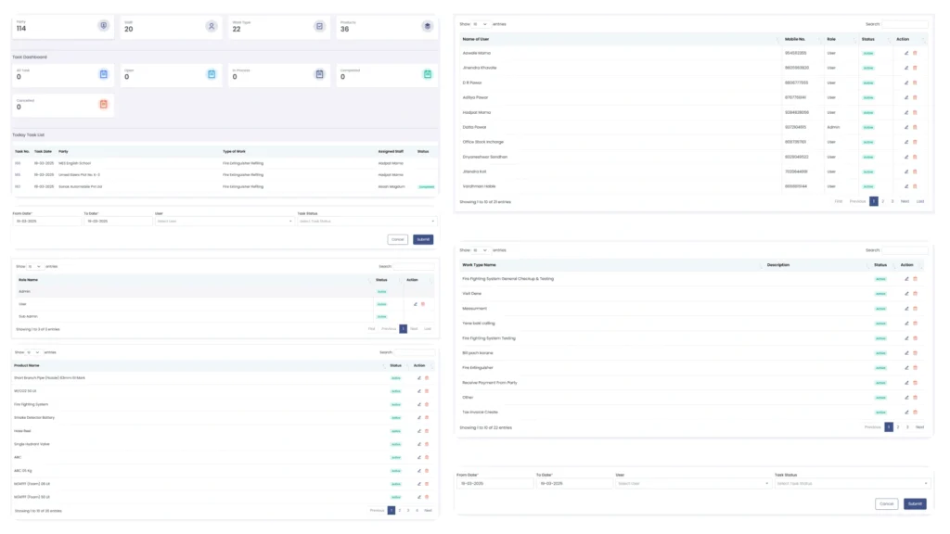This screenshot has width=950, height=534.
Task: Open Select Task Status dropdown below Today Task List
Action: point(366,221)
